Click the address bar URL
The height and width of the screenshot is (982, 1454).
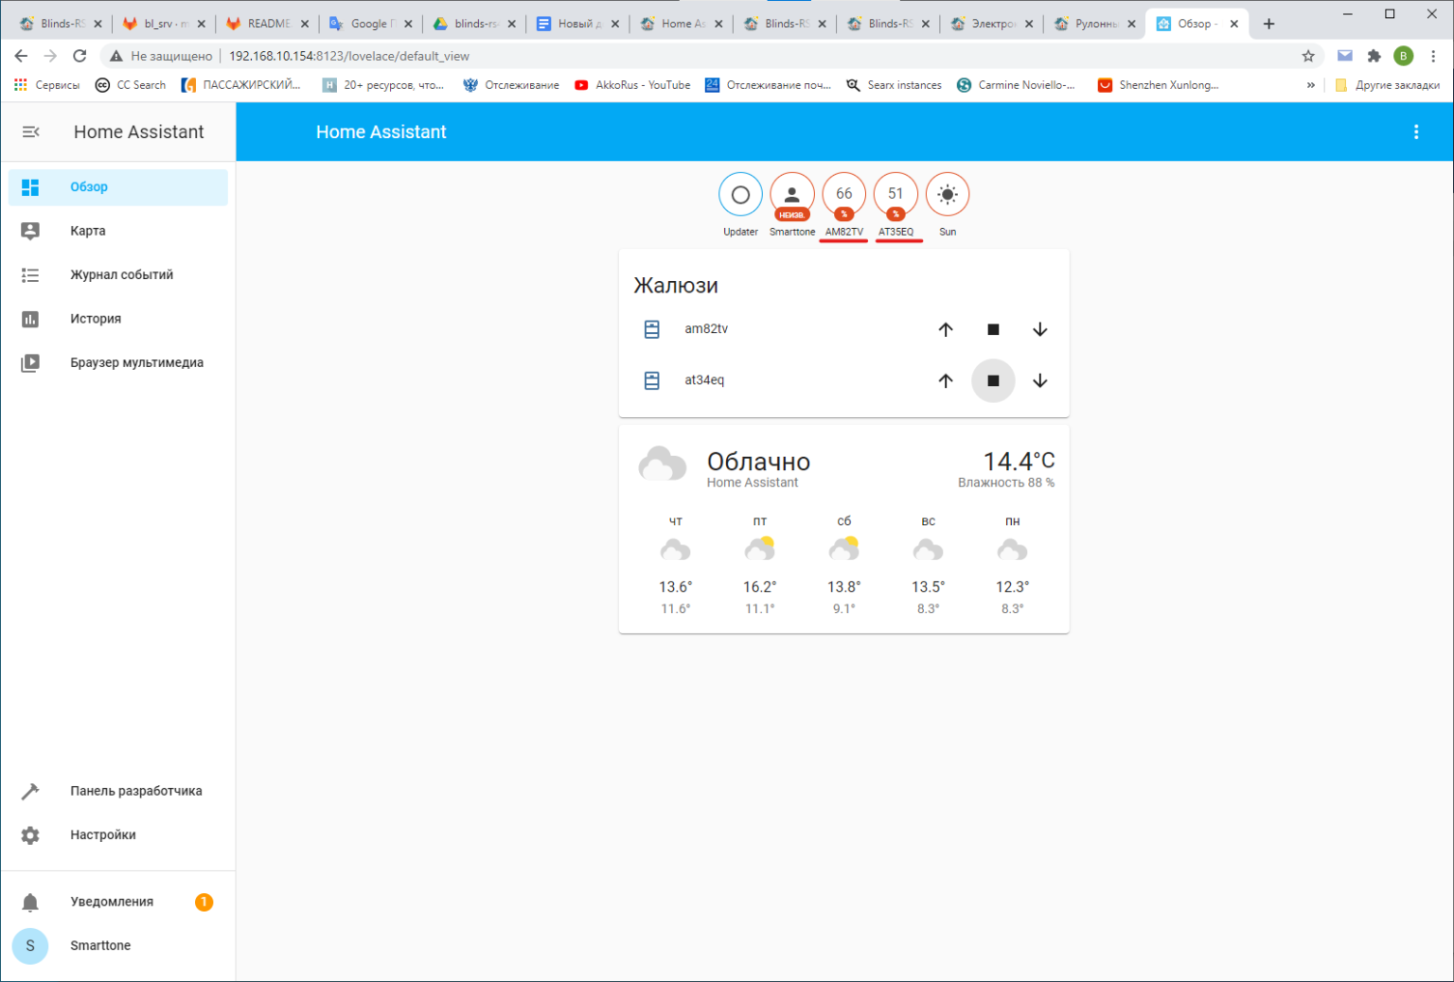pyautogui.click(x=349, y=56)
